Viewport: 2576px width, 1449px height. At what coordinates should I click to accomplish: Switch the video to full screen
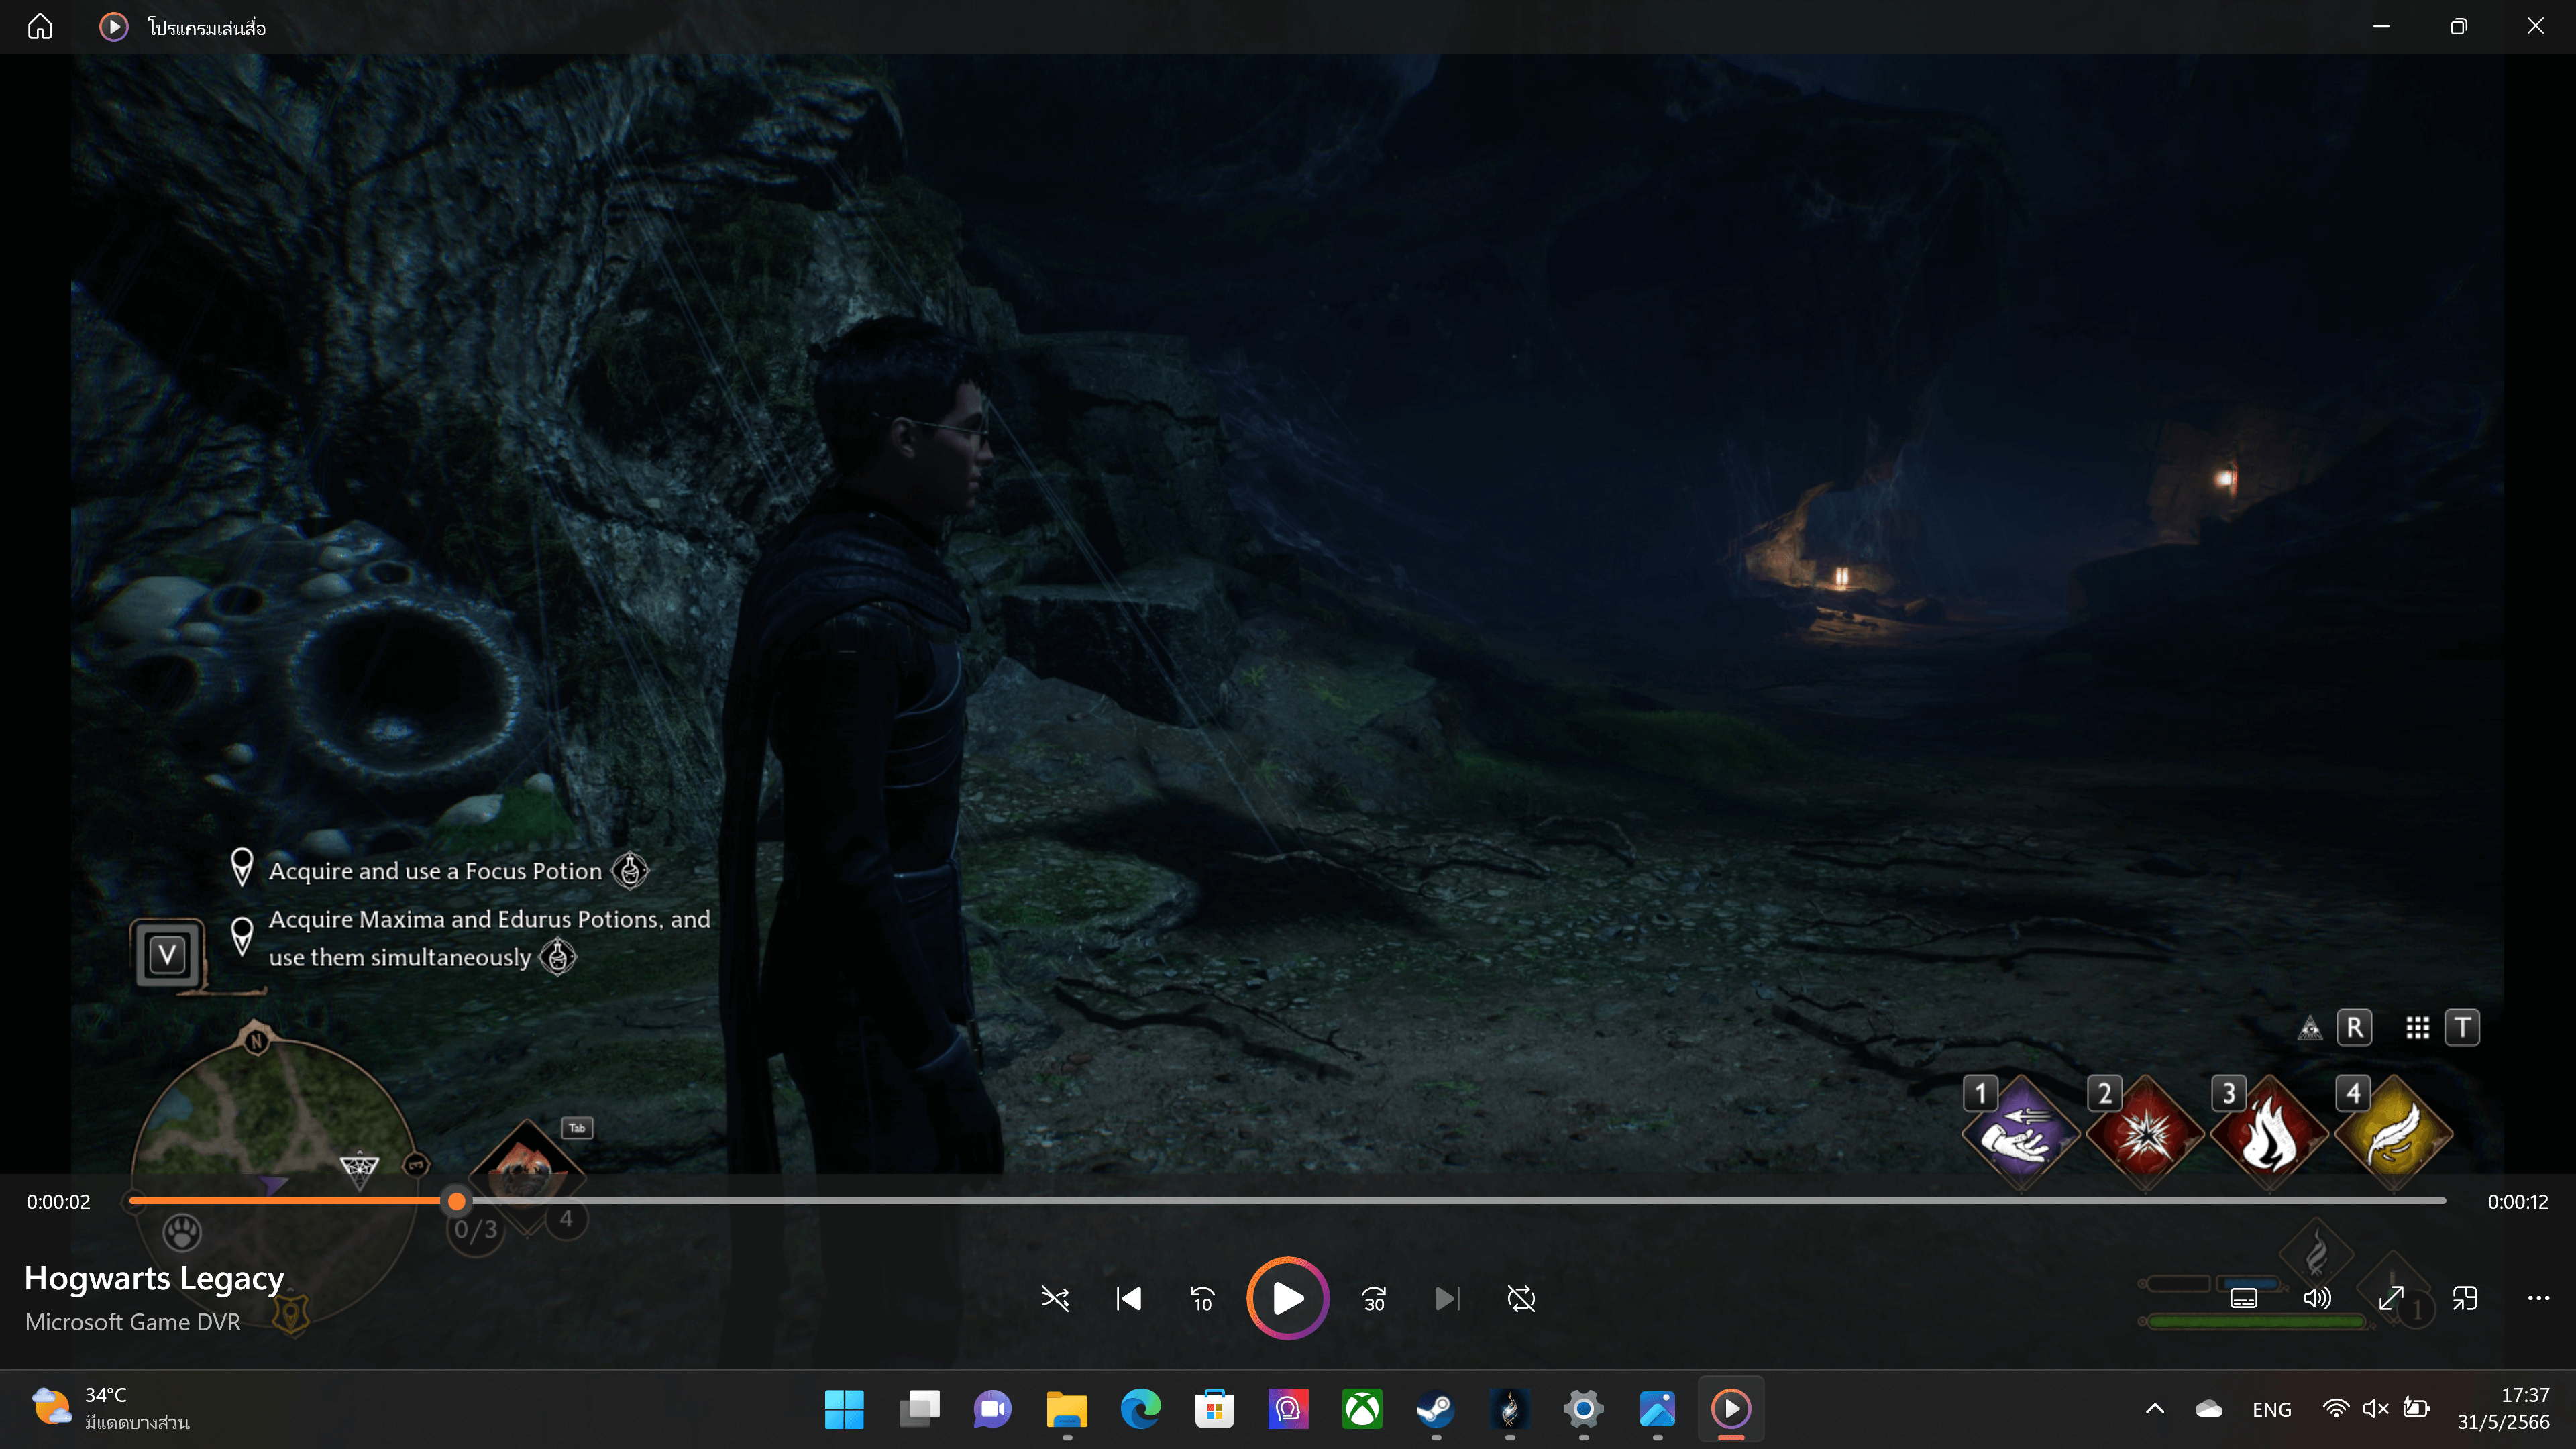point(2391,1299)
